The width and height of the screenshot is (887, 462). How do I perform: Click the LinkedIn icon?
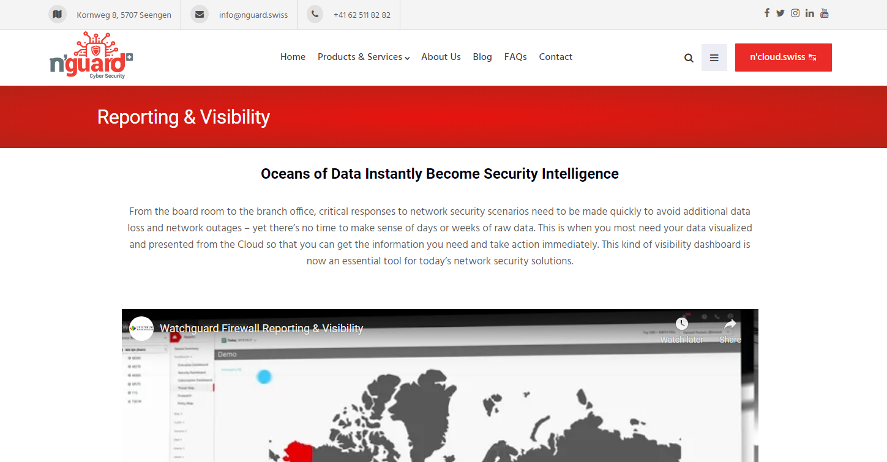pyautogui.click(x=810, y=13)
